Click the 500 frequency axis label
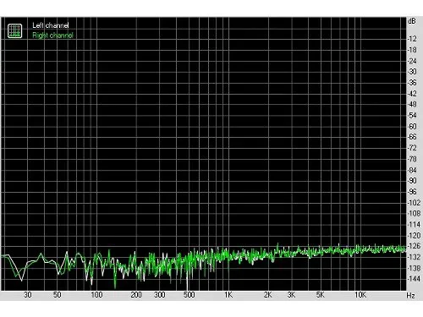 pyautogui.click(x=189, y=295)
